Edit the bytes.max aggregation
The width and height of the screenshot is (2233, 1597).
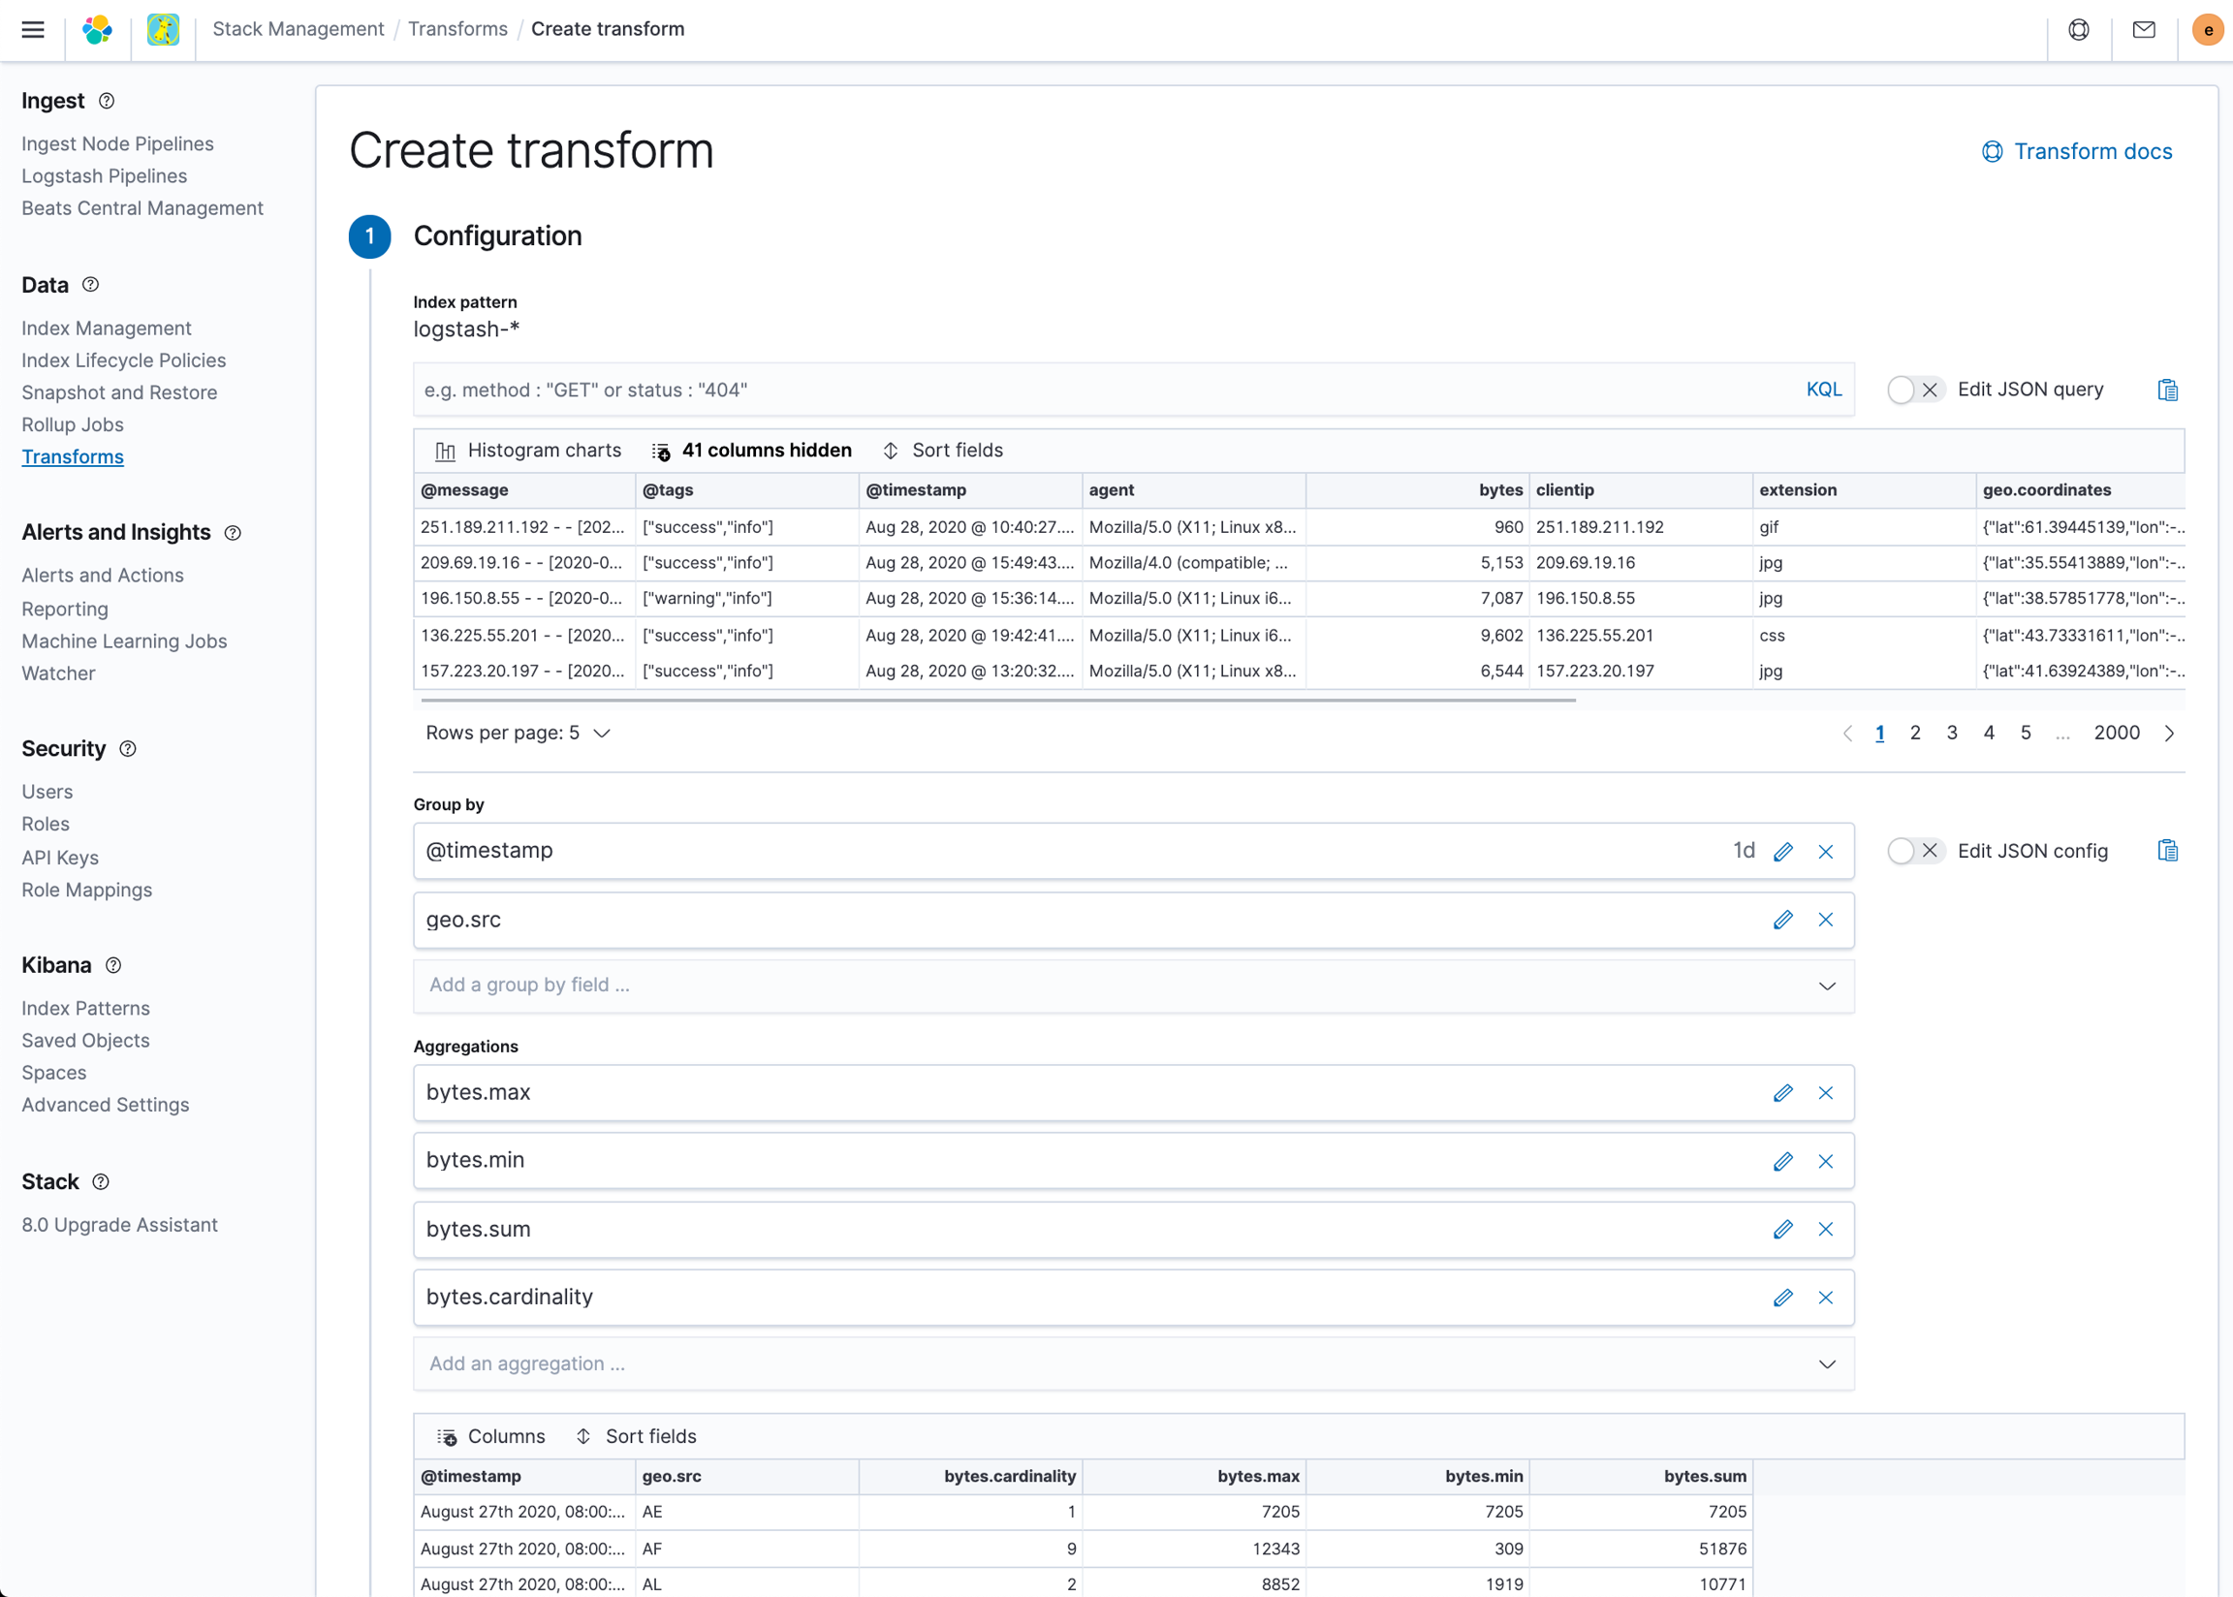pyautogui.click(x=1782, y=1093)
